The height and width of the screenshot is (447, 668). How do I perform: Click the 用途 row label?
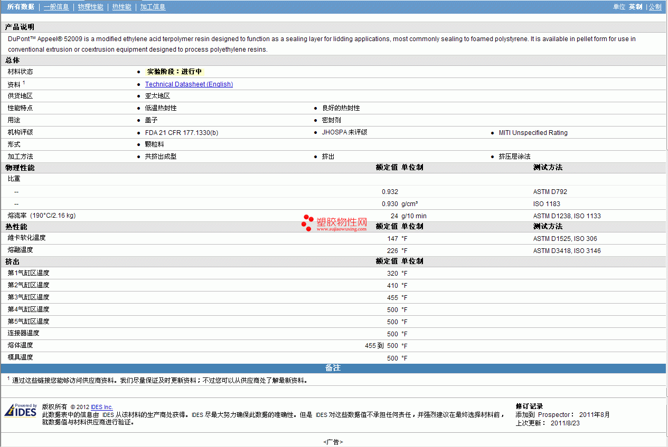pyautogui.click(x=14, y=120)
